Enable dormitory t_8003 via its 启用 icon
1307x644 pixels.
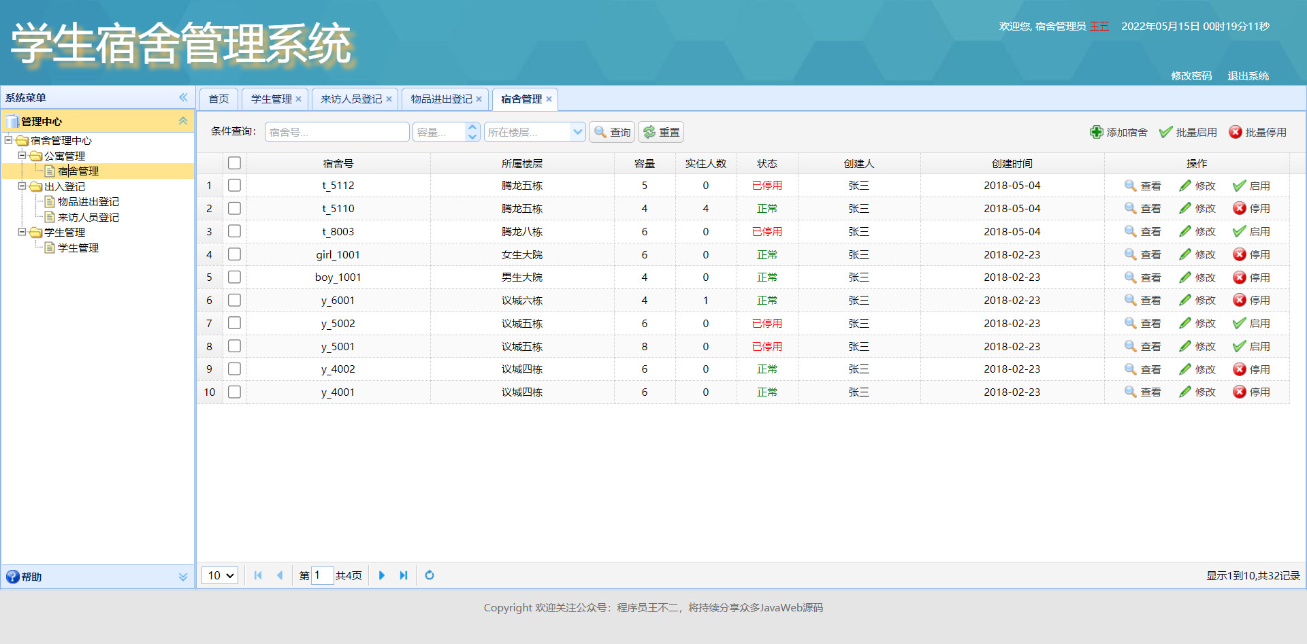tap(1240, 231)
